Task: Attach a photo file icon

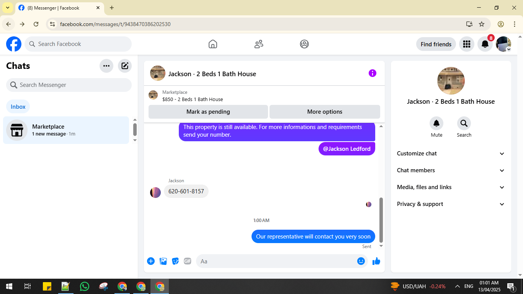Action: [x=163, y=261]
